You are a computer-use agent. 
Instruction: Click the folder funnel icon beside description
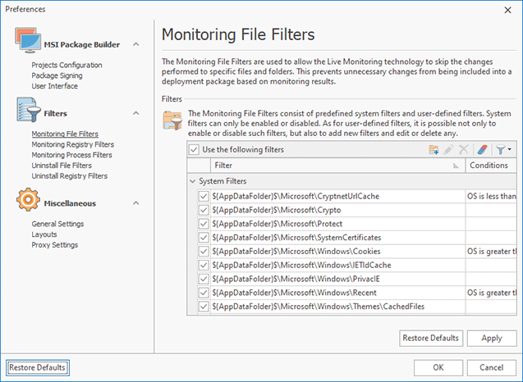pos(172,121)
